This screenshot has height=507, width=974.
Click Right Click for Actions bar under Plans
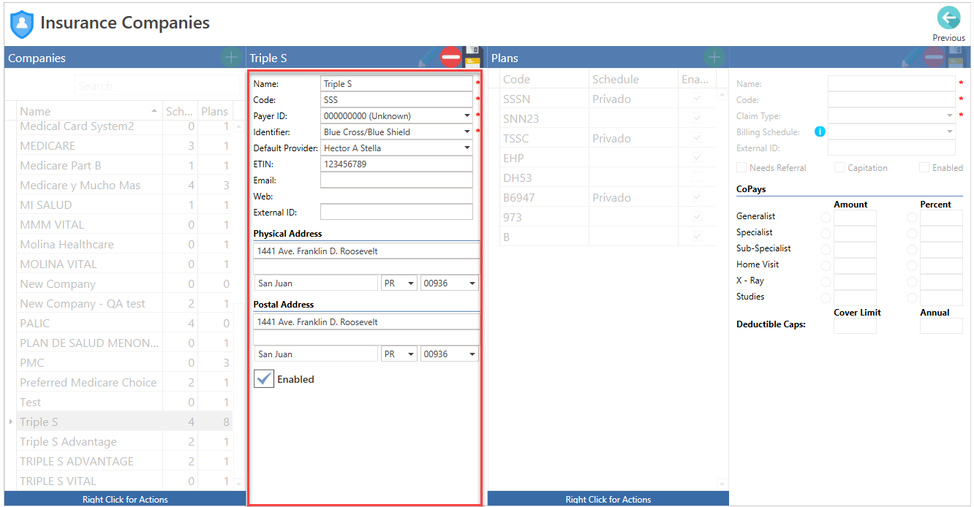click(x=608, y=499)
